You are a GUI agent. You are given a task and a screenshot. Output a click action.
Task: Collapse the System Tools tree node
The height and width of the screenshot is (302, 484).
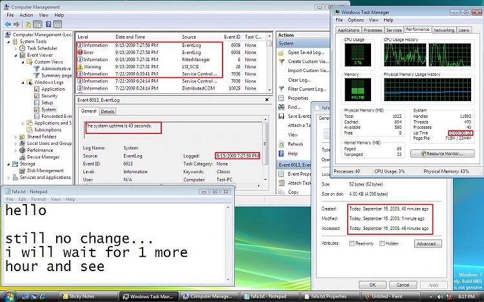8,42
